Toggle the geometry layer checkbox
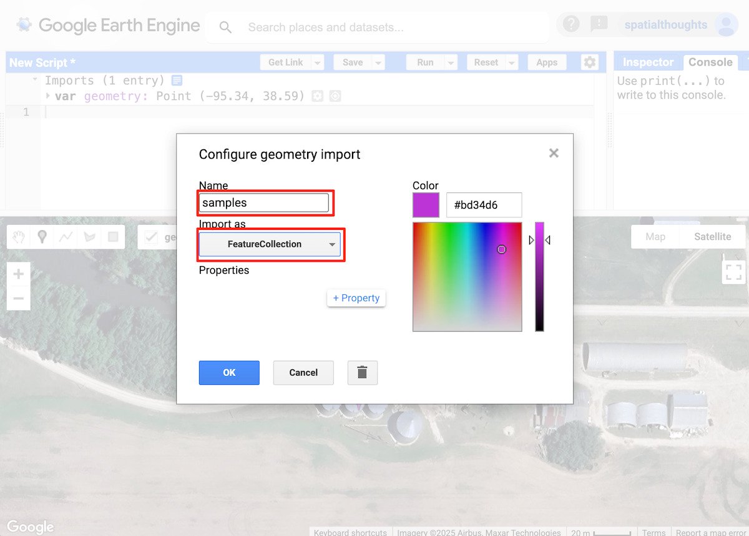The width and height of the screenshot is (749, 536). click(x=152, y=236)
